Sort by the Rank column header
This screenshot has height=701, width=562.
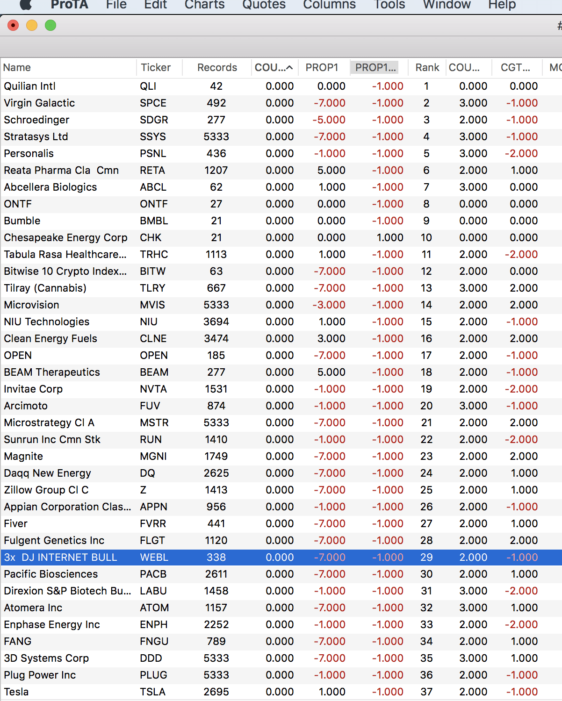(427, 67)
